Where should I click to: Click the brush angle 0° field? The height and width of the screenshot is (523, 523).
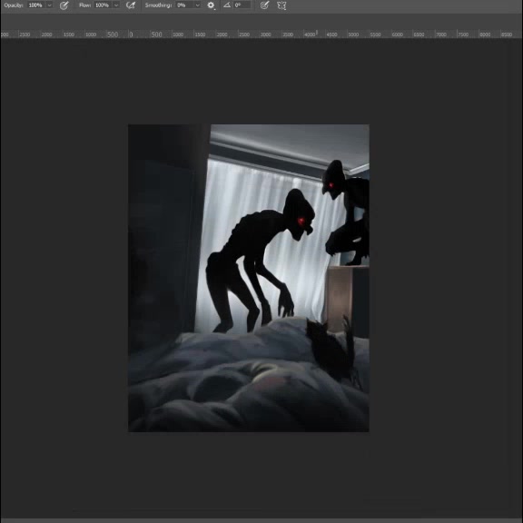click(242, 5)
